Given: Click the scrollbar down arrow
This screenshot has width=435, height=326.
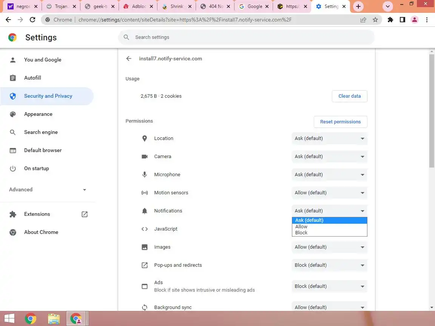Looking at the screenshot, I should (432, 308).
